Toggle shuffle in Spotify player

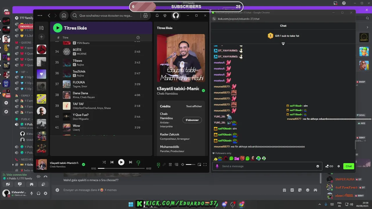[104, 162]
